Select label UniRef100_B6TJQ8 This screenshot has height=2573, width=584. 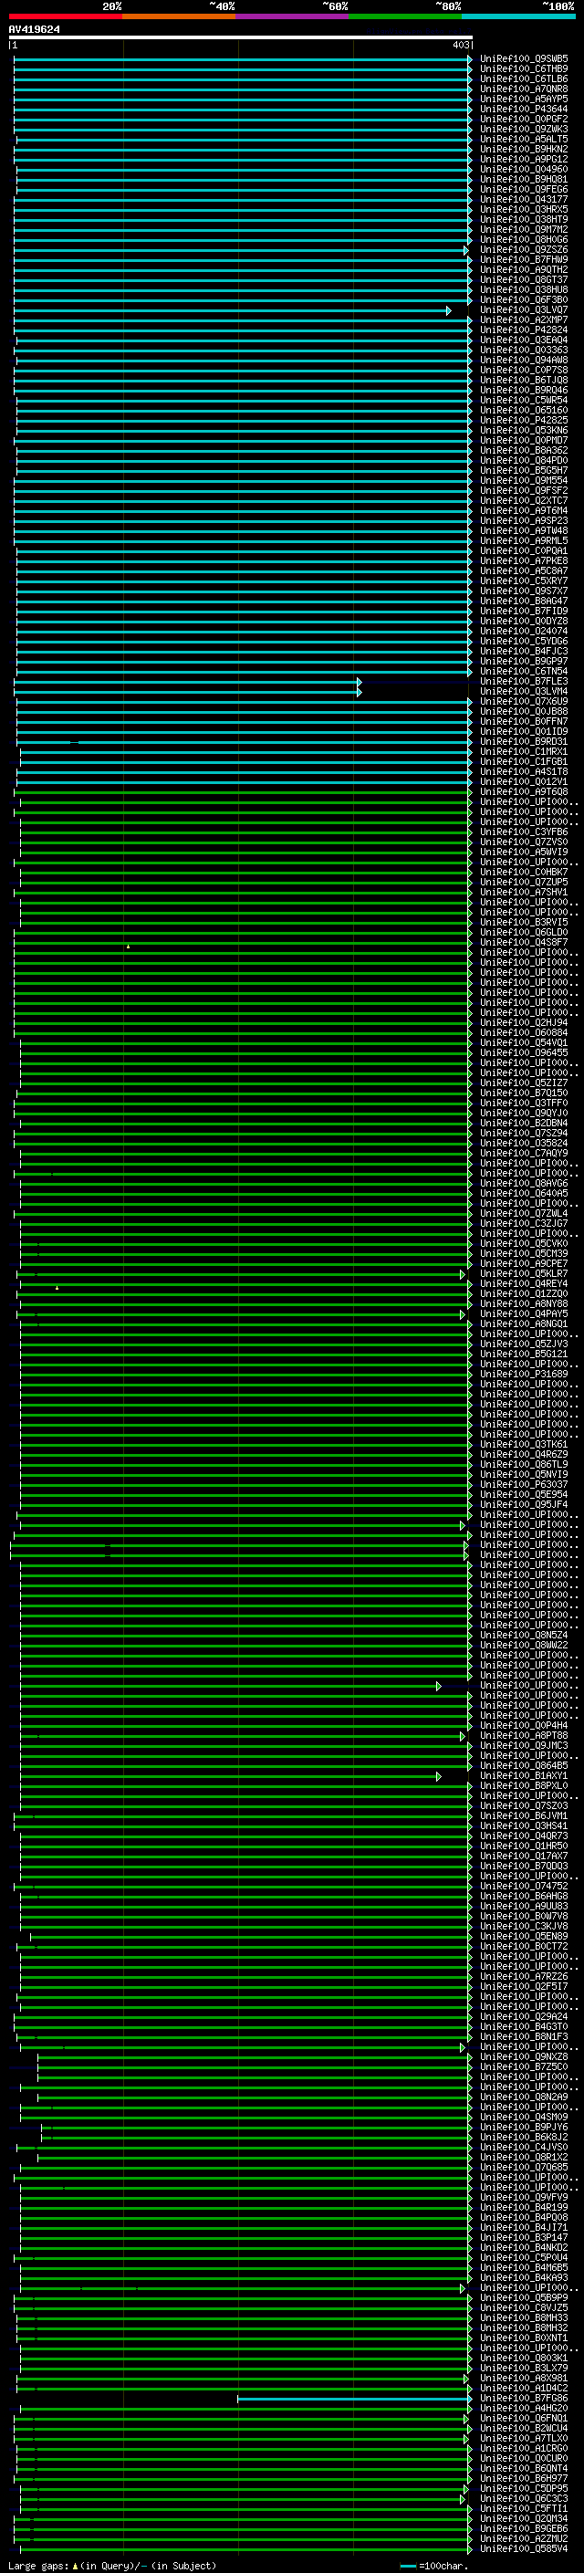[524, 381]
